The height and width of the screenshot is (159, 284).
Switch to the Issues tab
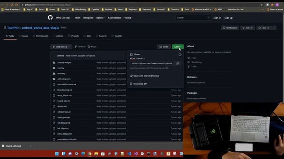click(24, 36)
